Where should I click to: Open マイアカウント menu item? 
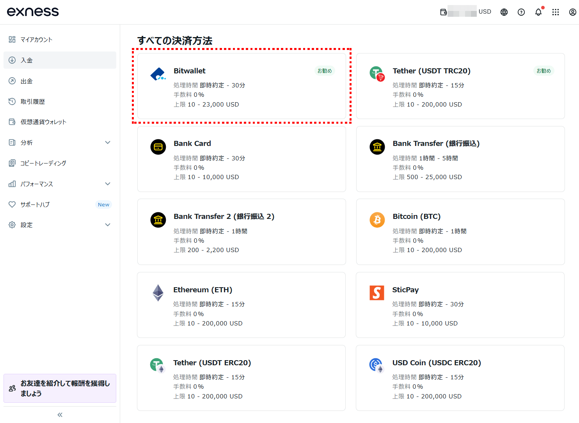(x=60, y=39)
